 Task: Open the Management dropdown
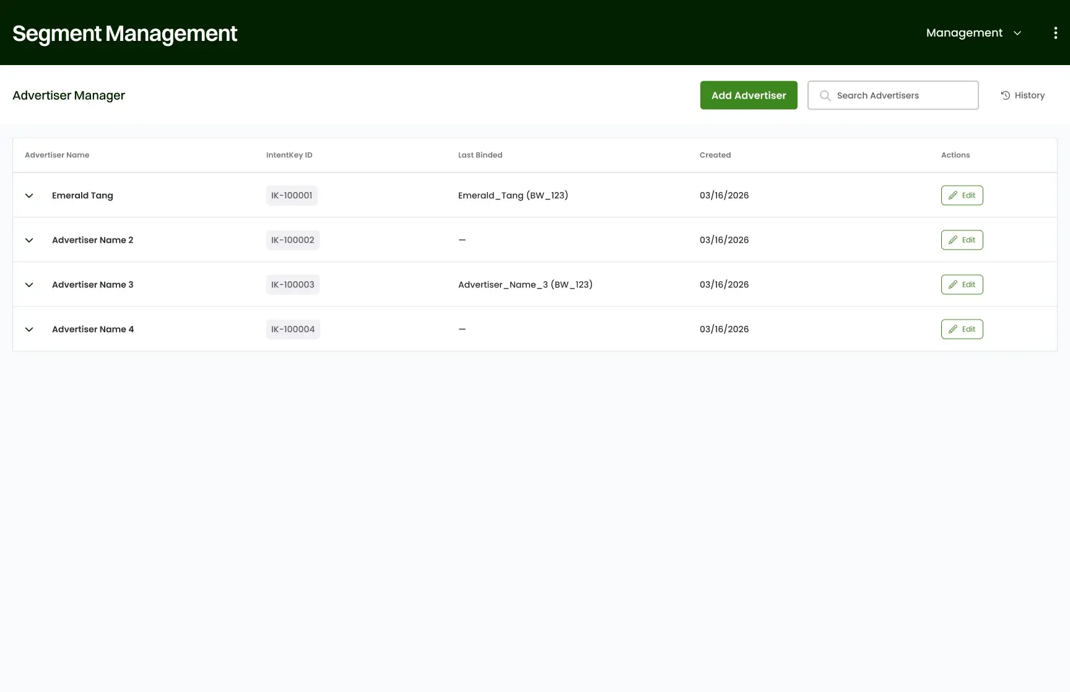click(x=973, y=33)
